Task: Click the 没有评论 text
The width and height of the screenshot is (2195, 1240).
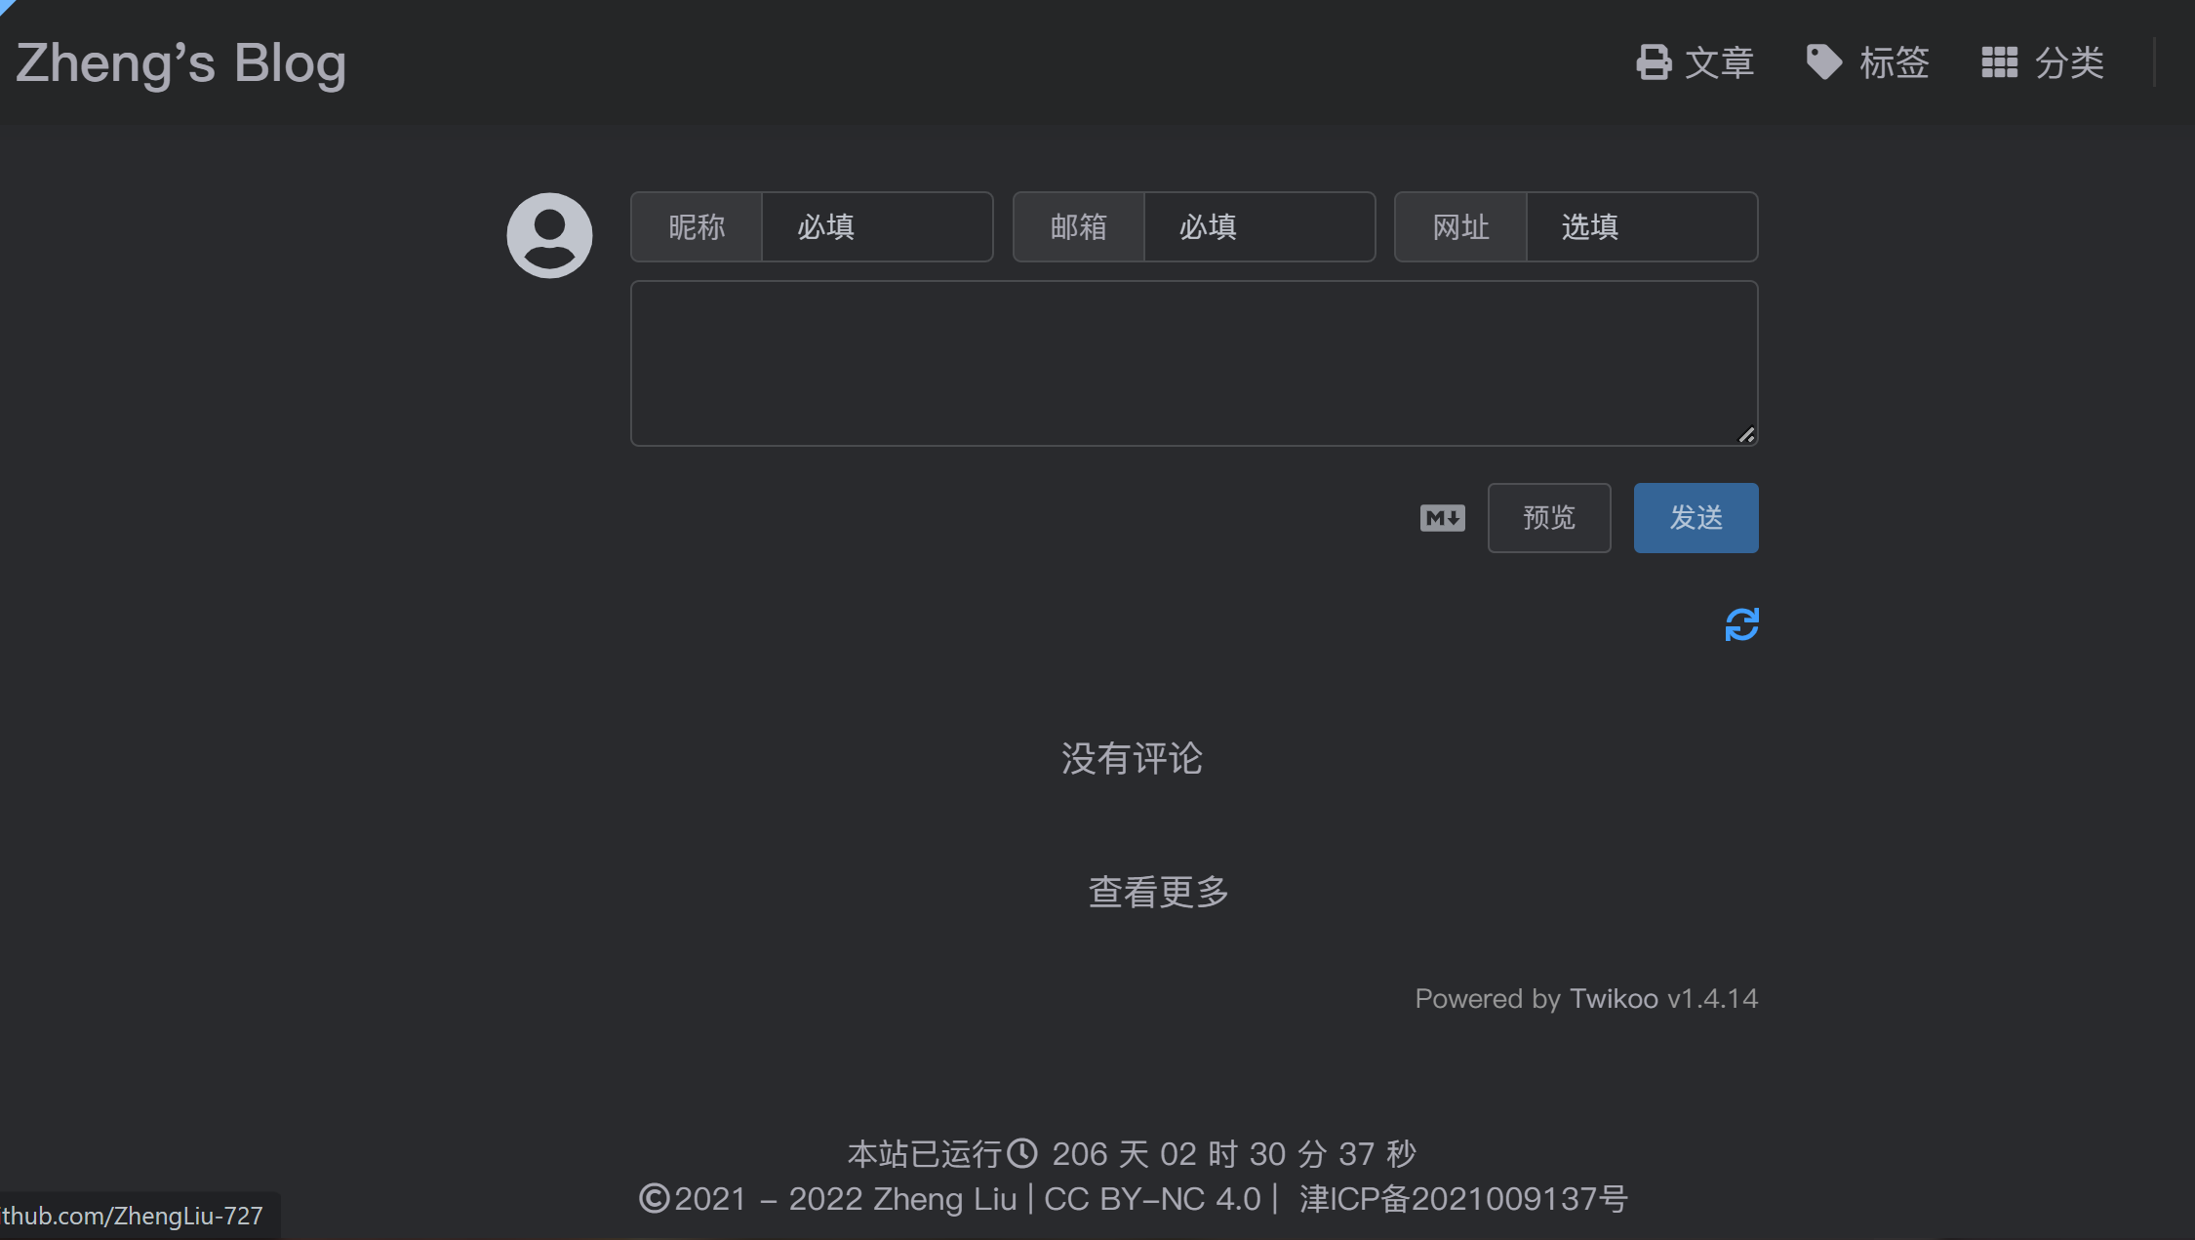Action: (1132, 759)
